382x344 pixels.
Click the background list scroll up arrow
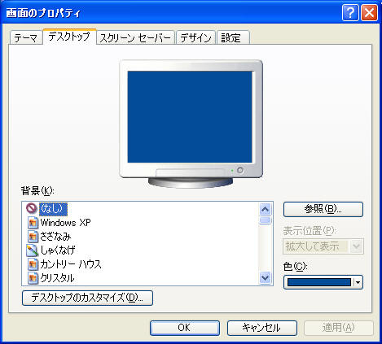coord(265,209)
